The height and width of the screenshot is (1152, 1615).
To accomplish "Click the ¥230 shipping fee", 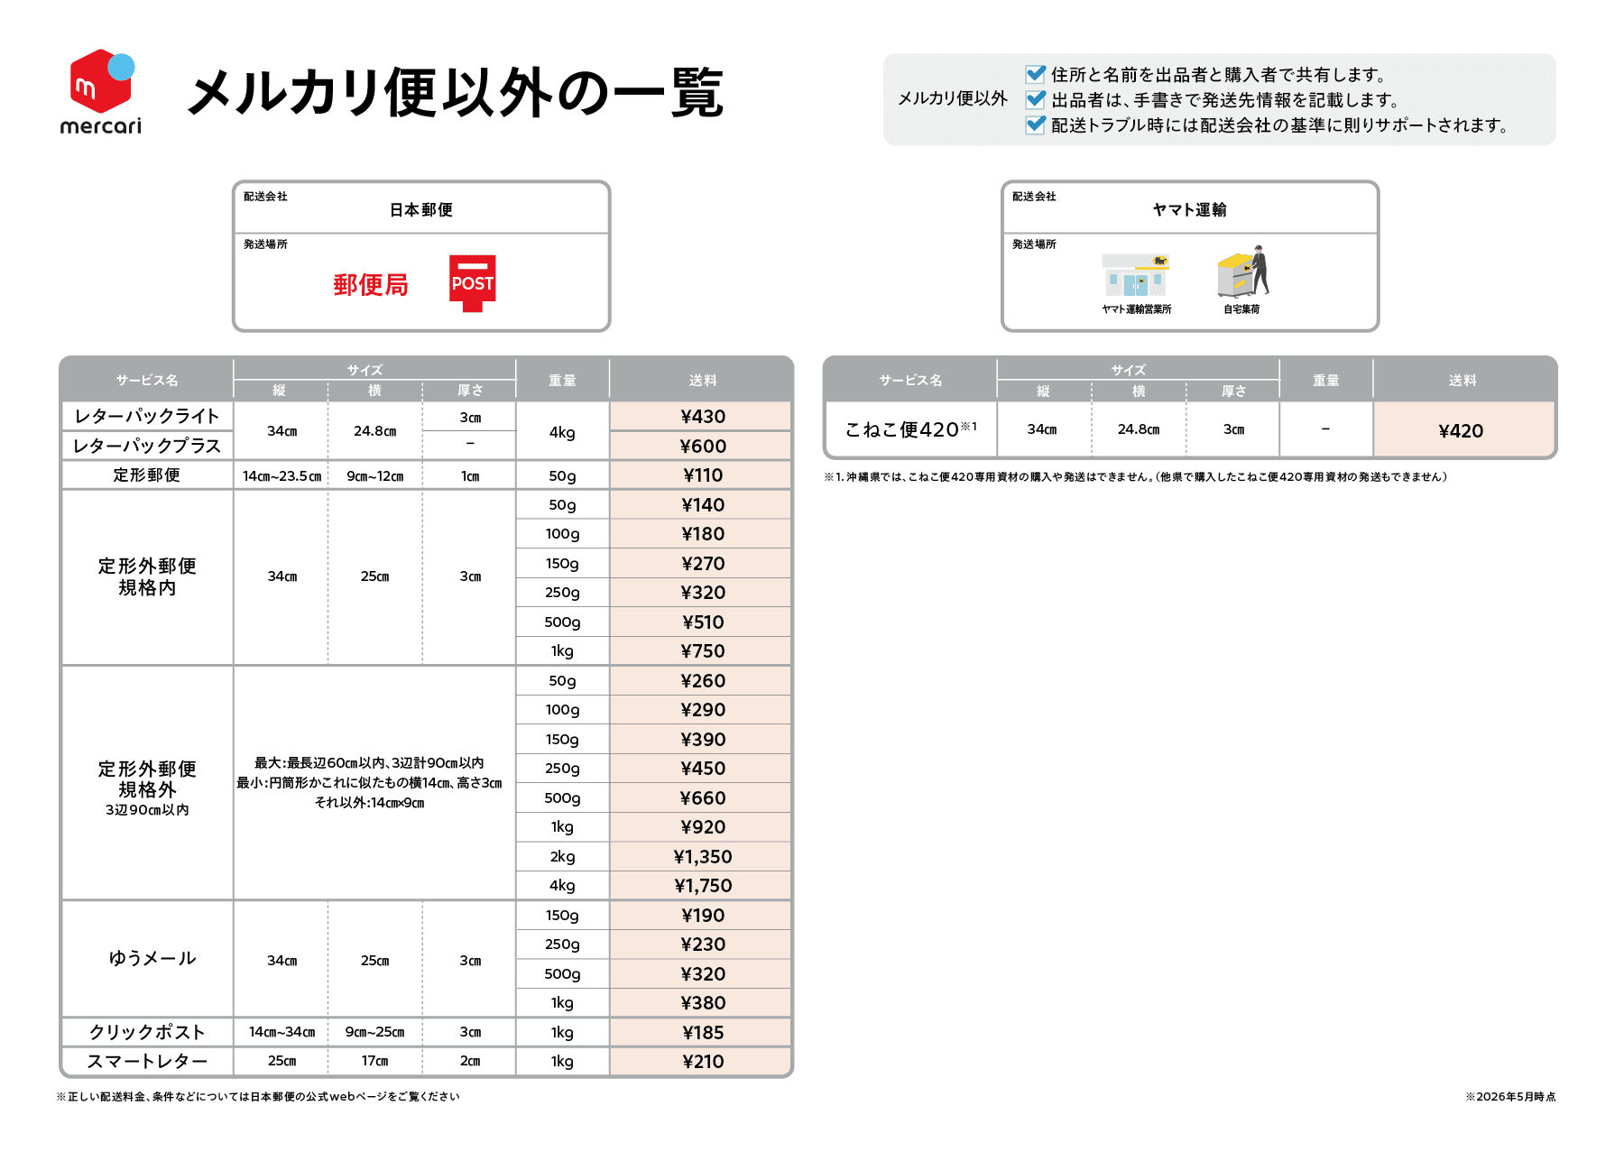I will tap(703, 945).
